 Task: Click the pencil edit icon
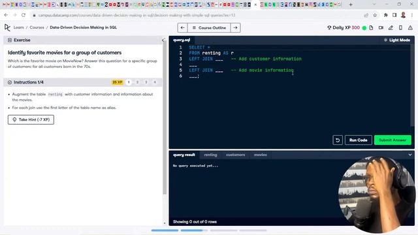pyautogui.click(x=391, y=27)
